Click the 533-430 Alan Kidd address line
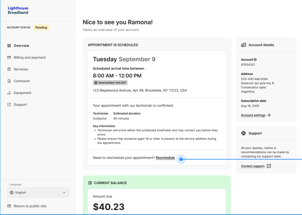Screen dimensions: 302x215 254,79
